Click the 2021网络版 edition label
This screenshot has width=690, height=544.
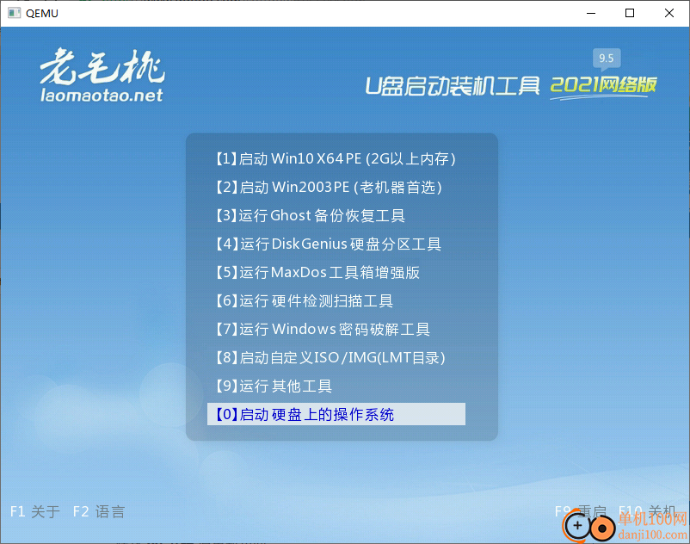[603, 85]
